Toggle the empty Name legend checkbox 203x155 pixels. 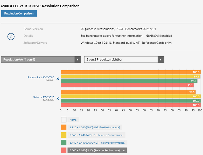pyautogui.click(x=64, y=120)
